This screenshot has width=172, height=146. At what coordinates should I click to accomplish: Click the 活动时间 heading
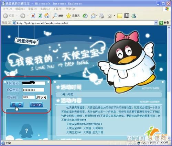click(69, 87)
